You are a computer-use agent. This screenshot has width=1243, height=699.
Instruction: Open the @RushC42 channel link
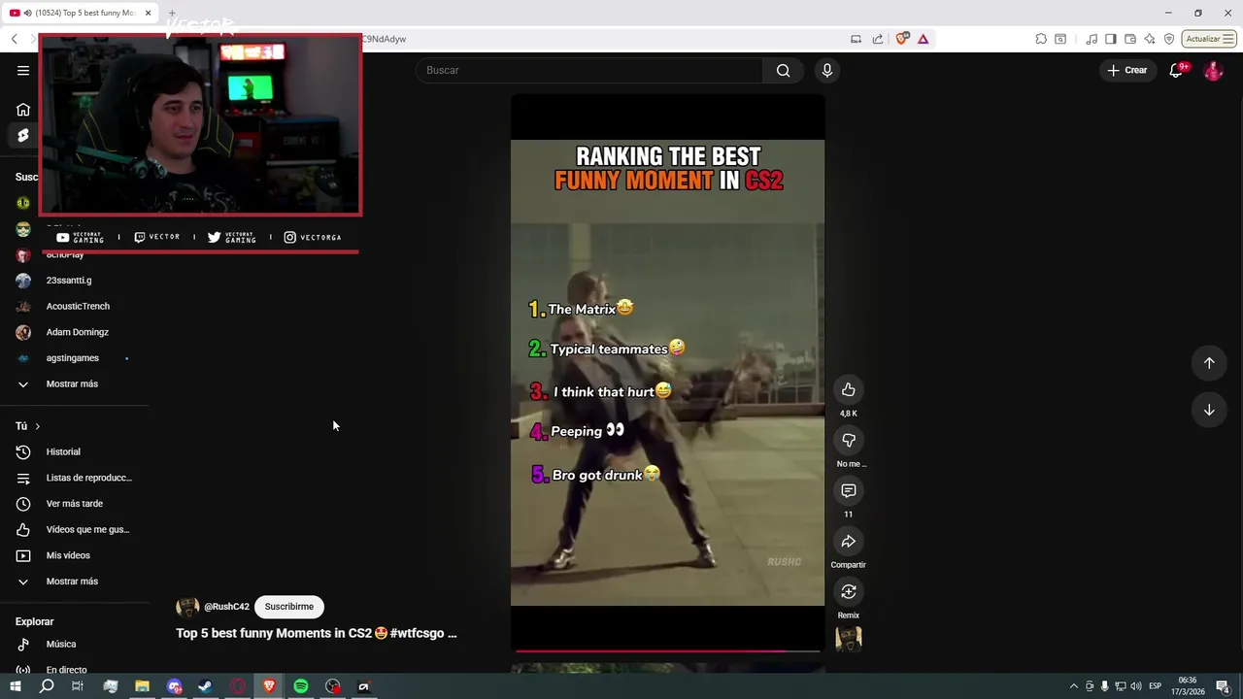pyautogui.click(x=226, y=607)
